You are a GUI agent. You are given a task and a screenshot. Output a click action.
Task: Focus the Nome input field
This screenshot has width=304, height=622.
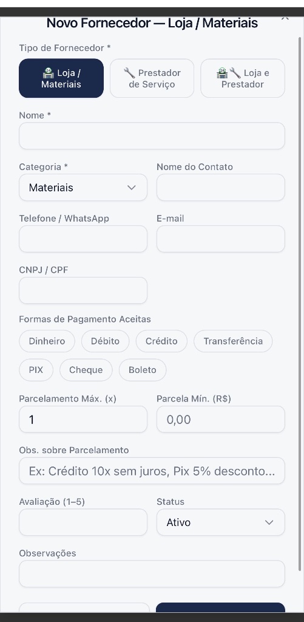[152, 135]
